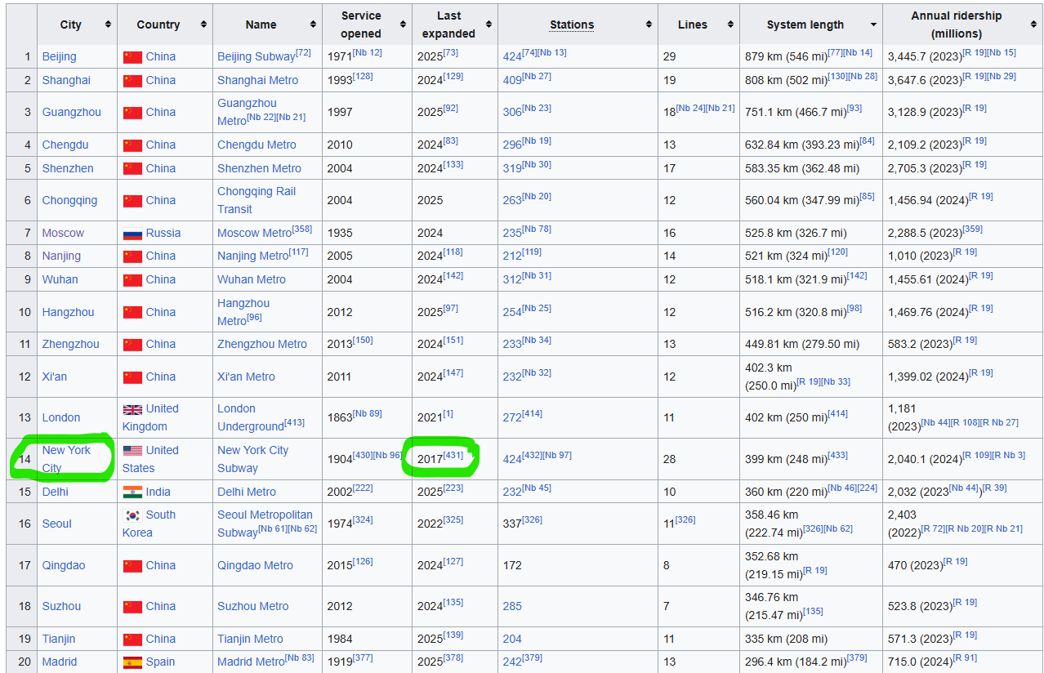Click the India country link
This screenshot has height=673, width=1044.
point(158,492)
